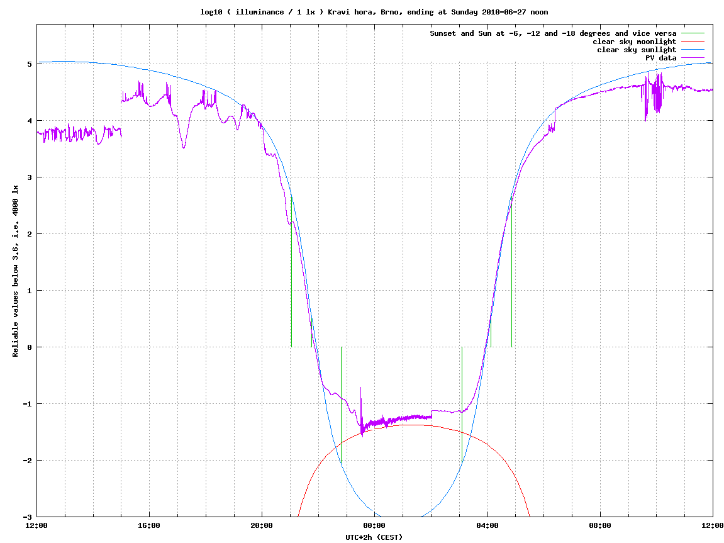Select the legend entry 'clear sky moonlight'
Image resolution: width=724 pixels, height=543 pixels.
tap(635, 42)
